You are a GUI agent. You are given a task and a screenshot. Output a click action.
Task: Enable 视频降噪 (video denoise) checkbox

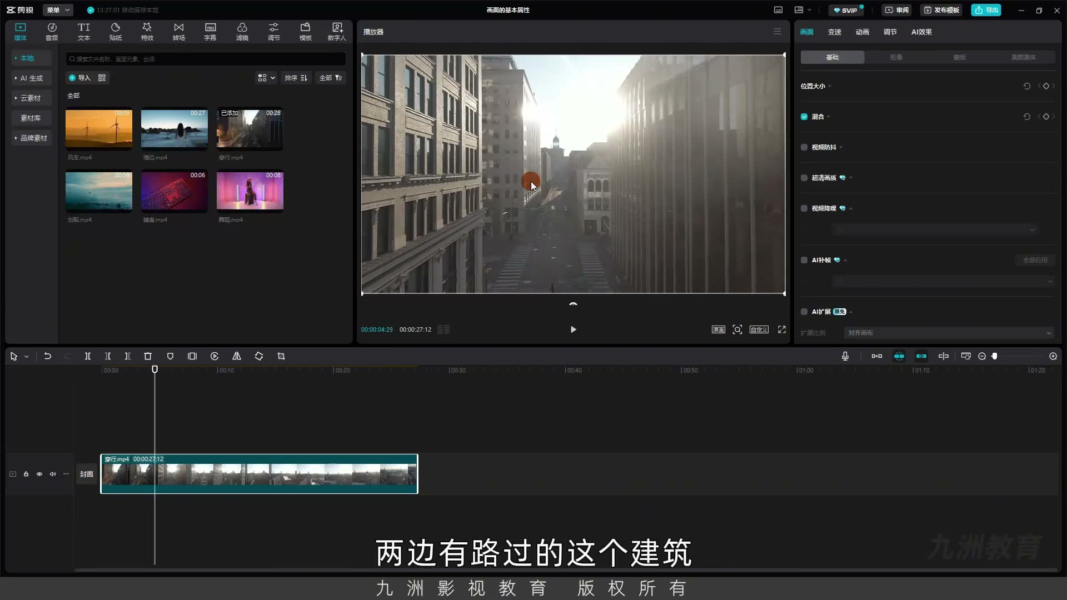pos(804,208)
